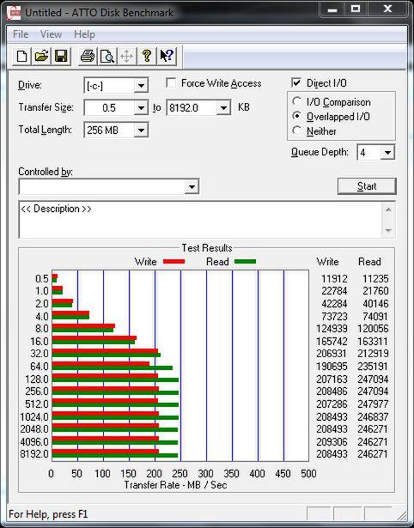Click the green Read legend swatch
Screen dimensions: 414x528
245,261
